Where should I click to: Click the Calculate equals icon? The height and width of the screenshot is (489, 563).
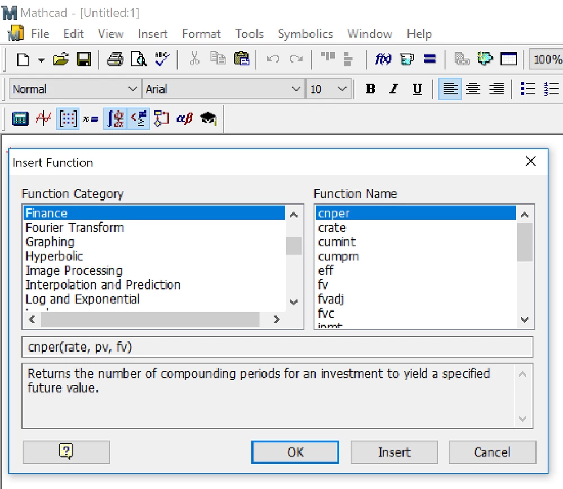(x=430, y=59)
